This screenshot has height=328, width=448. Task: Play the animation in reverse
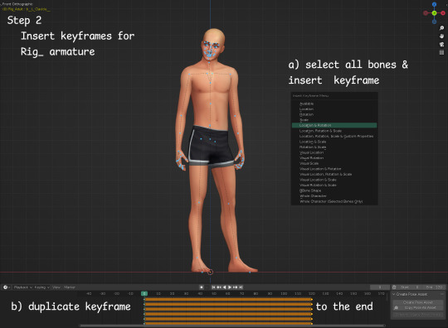(224, 287)
